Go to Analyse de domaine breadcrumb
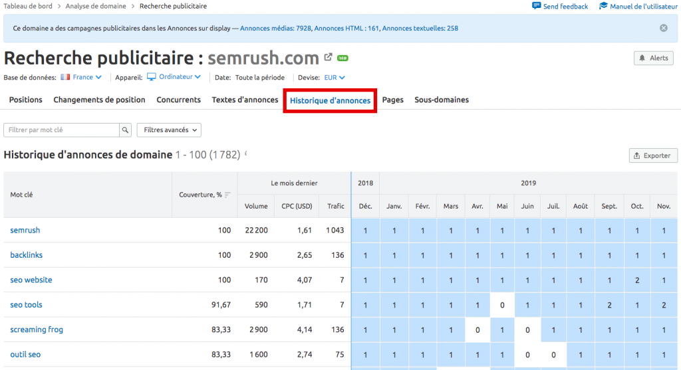This screenshot has height=370, width=681. (96, 6)
